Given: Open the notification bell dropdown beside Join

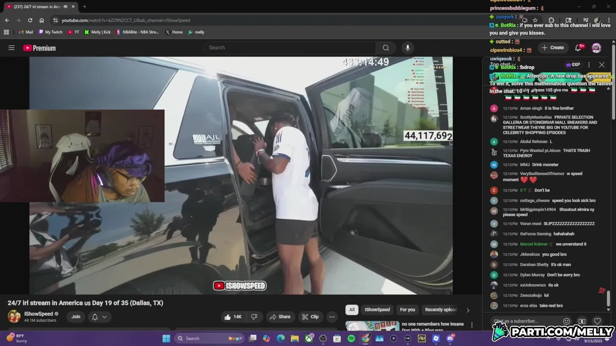Looking at the screenshot, I should click(x=99, y=317).
